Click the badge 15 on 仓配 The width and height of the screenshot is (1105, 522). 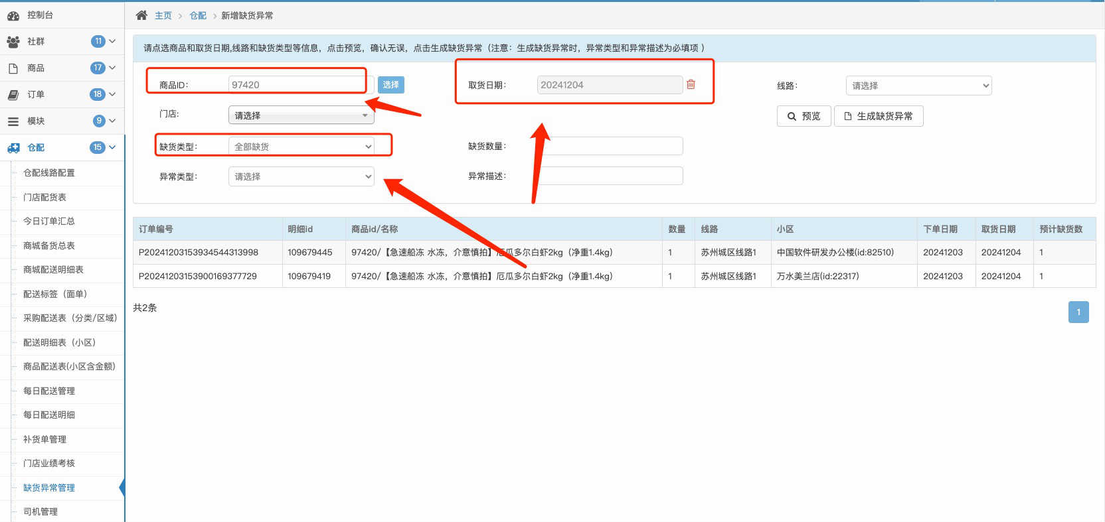(98, 147)
